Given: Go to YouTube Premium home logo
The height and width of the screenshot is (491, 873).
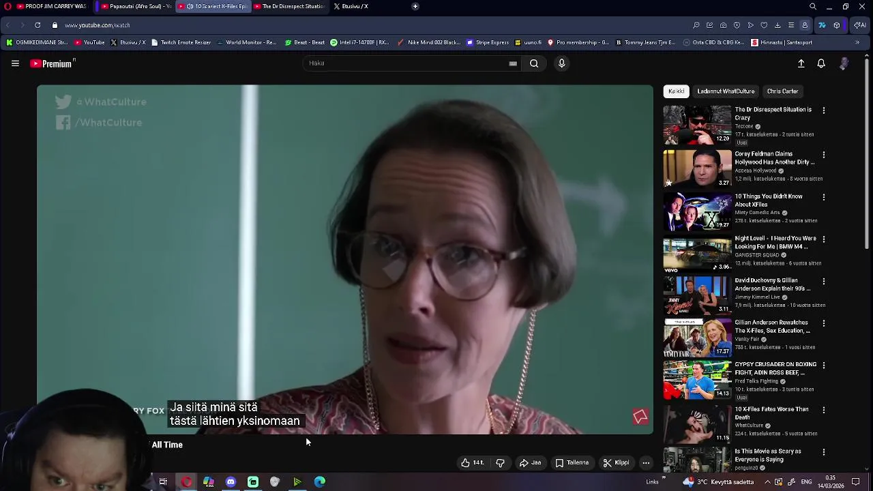Looking at the screenshot, I should click(52, 63).
